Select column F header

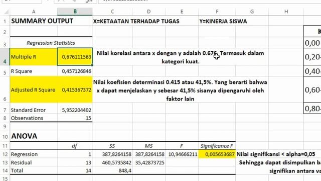217,12
